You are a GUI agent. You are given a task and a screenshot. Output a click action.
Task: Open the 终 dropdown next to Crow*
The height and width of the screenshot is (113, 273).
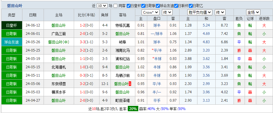point(167,12)
